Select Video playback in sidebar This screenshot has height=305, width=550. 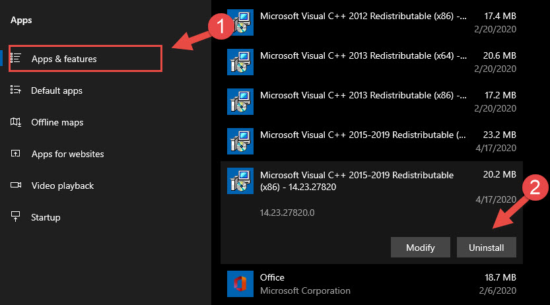63,186
